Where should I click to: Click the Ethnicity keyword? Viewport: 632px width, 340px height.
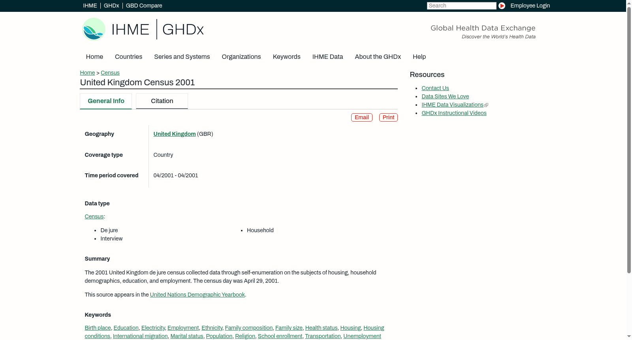[x=212, y=328]
